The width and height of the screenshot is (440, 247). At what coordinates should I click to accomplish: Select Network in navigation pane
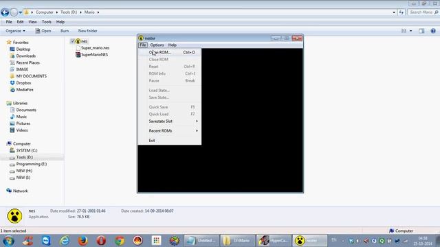pyautogui.click(x=20, y=191)
